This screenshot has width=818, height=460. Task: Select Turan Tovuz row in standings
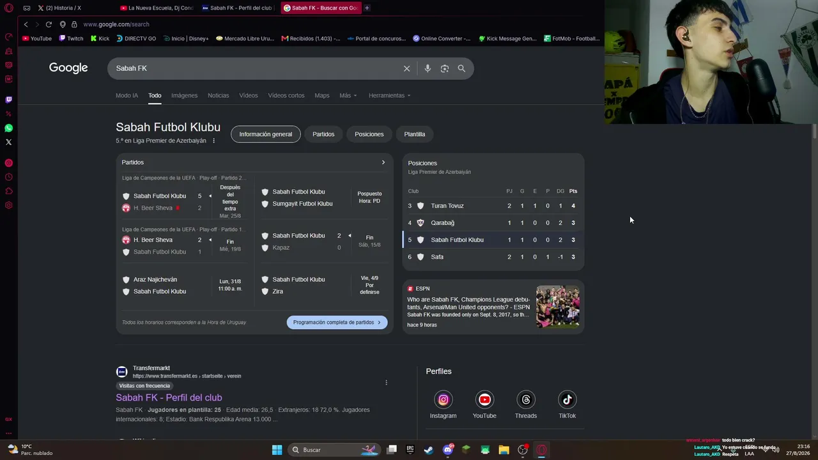[493, 206]
